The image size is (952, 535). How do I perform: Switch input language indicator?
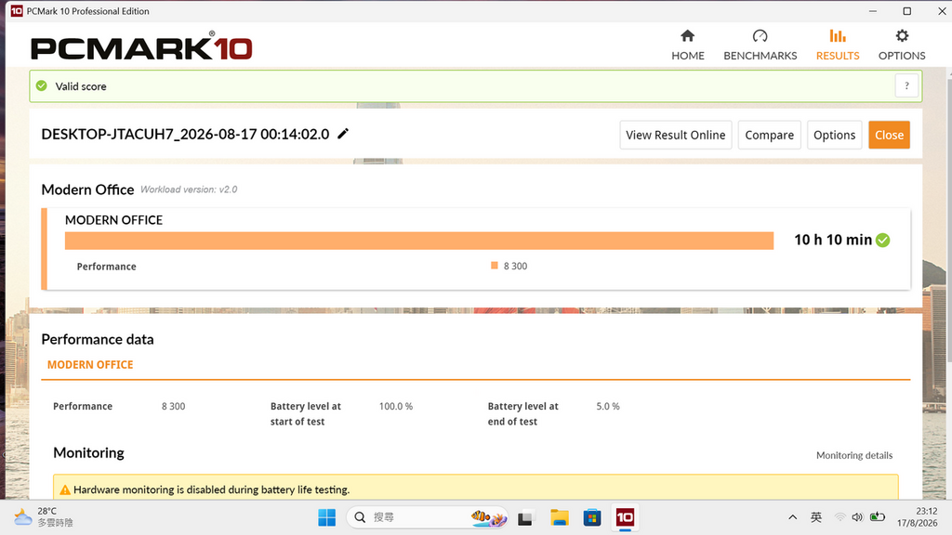(816, 517)
